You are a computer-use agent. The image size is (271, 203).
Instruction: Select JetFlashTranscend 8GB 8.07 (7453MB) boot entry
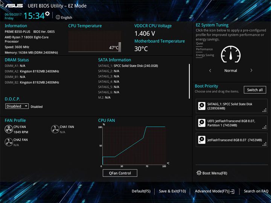pos(231,140)
